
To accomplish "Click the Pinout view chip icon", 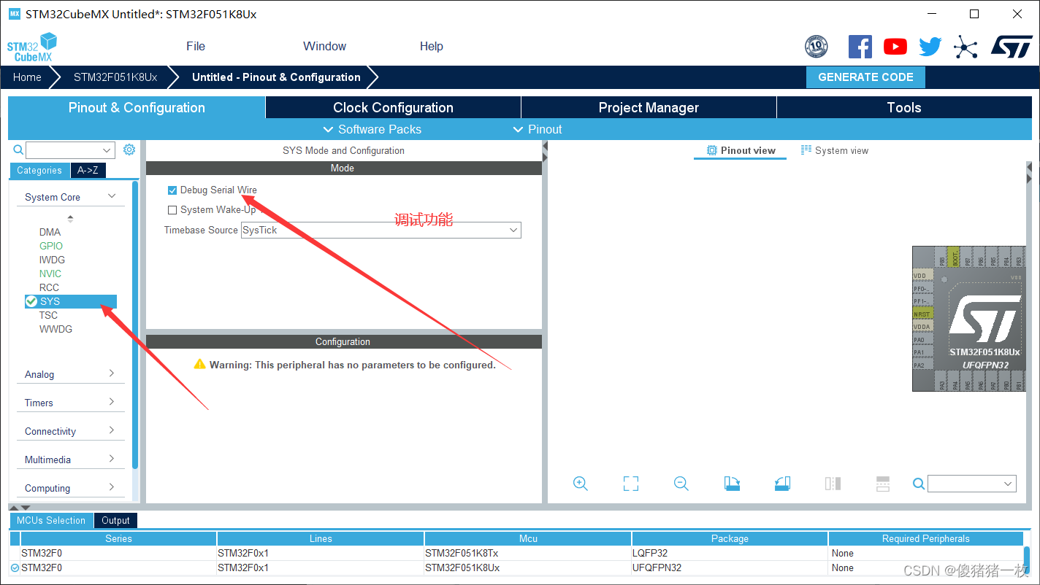I will click(711, 150).
